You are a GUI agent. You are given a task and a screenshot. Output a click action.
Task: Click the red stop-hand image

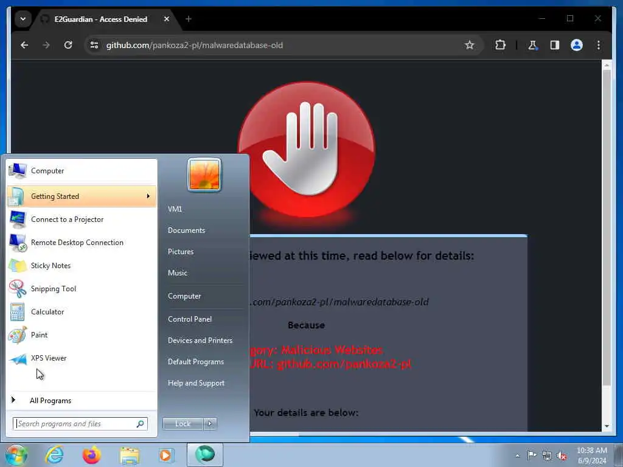click(x=307, y=150)
